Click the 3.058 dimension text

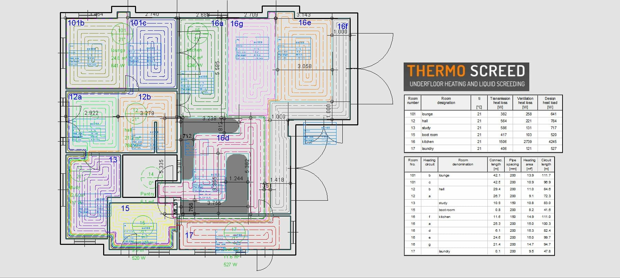[x=304, y=66]
